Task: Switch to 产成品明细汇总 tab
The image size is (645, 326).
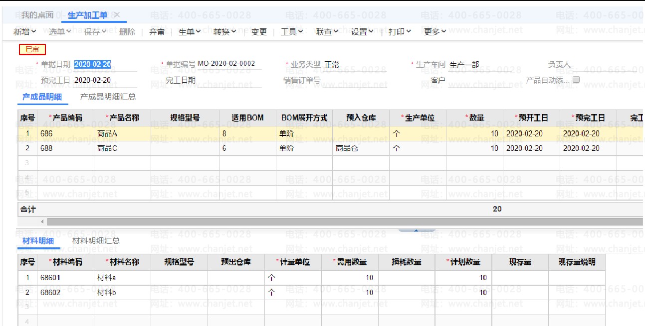Action: pyautogui.click(x=108, y=97)
